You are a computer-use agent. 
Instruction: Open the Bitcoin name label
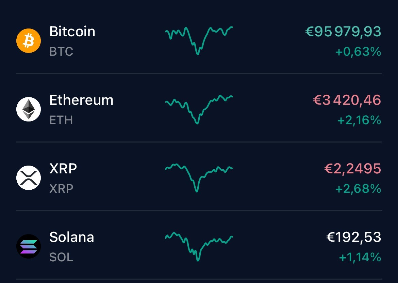(x=72, y=32)
